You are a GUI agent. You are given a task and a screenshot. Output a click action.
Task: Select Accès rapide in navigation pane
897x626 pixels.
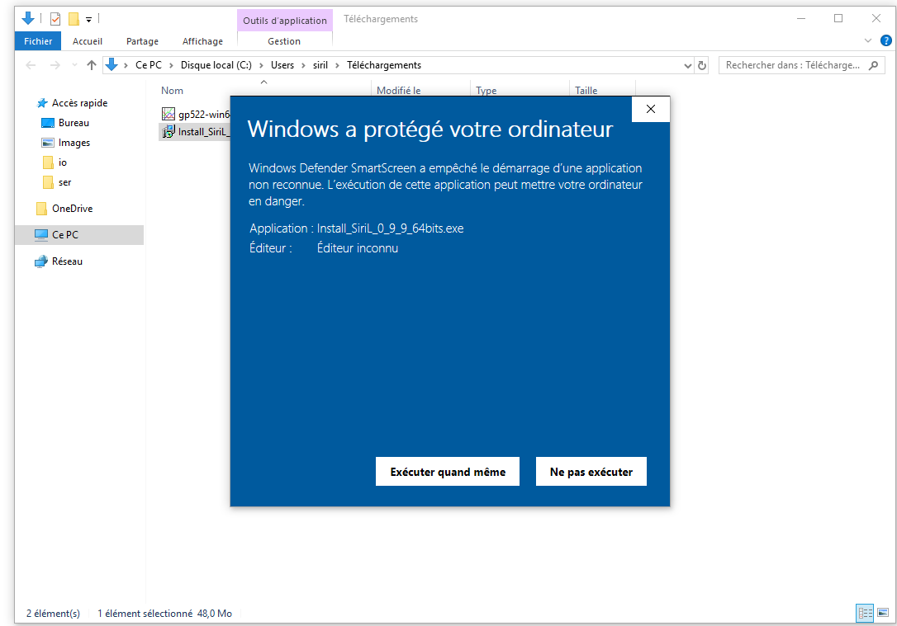pos(79,103)
